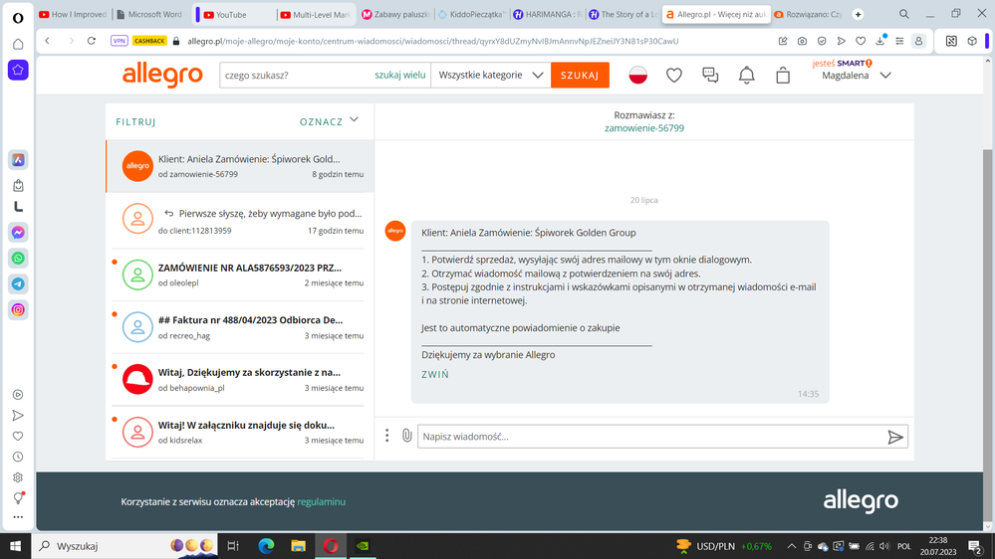Open conversation from behapownia_pl
Image resolution: width=995 pixels, height=559 pixels.
240,380
